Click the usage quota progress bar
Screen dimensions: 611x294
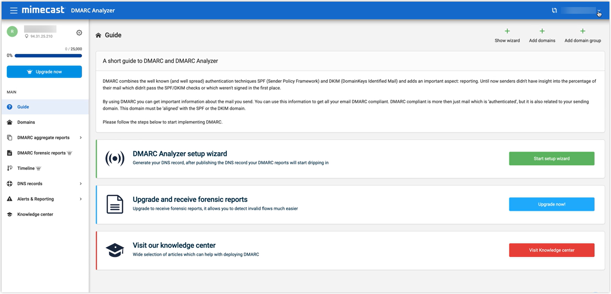[48, 56]
